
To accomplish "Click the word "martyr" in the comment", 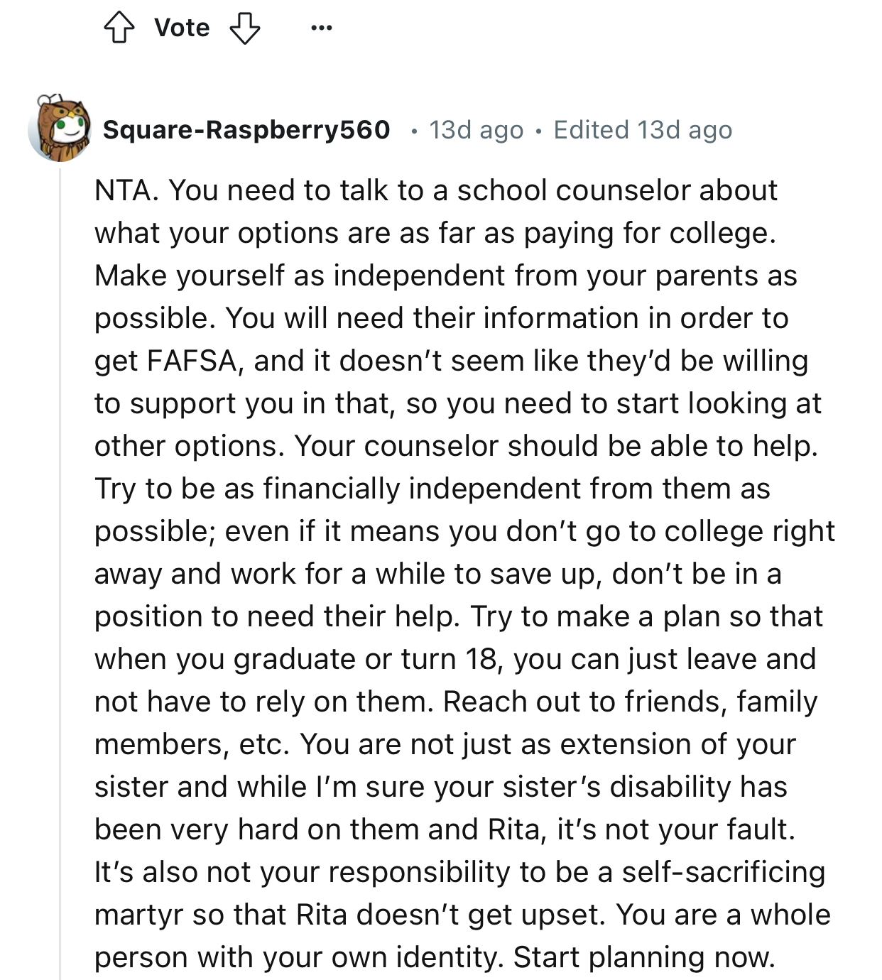I will tap(138, 915).
